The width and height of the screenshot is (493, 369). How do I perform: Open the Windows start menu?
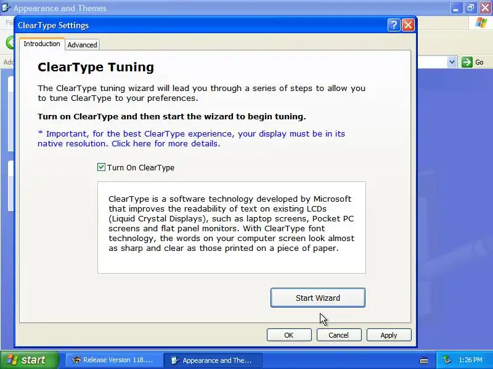tap(29, 360)
